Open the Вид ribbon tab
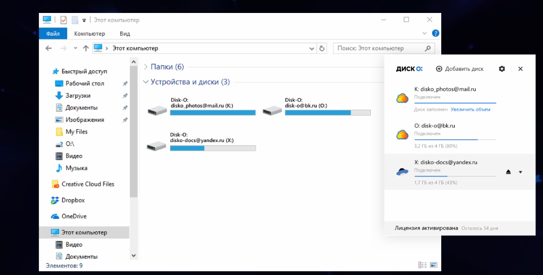 tap(125, 34)
